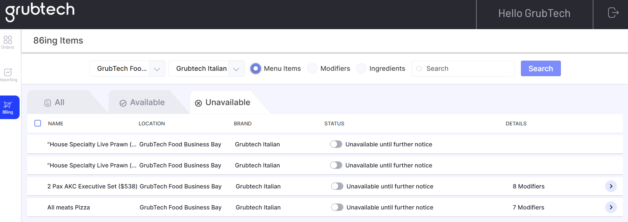628x222 pixels.
Task: Click the NAME column header
Action: point(56,124)
